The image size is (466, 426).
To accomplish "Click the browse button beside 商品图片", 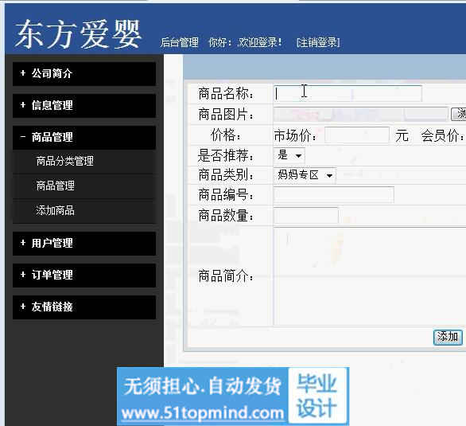I will (459, 114).
